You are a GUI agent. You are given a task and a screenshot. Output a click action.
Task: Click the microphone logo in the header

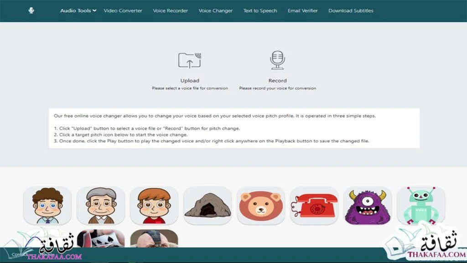coord(31,11)
